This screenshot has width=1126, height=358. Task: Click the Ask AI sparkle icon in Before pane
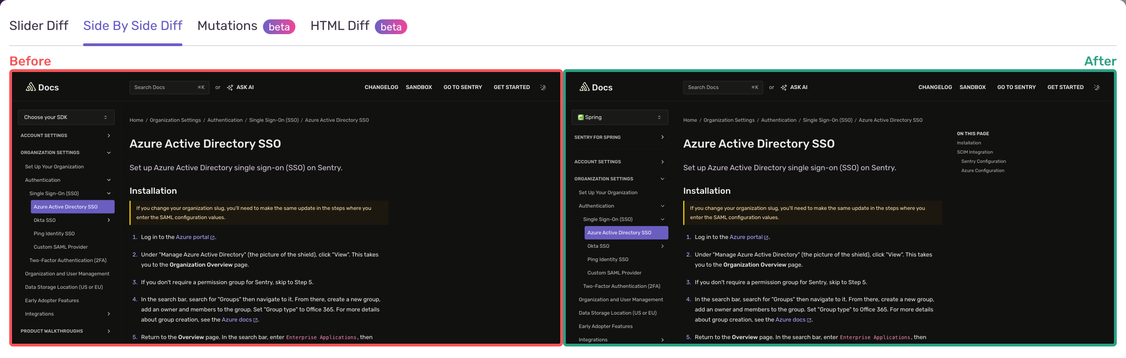click(230, 87)
